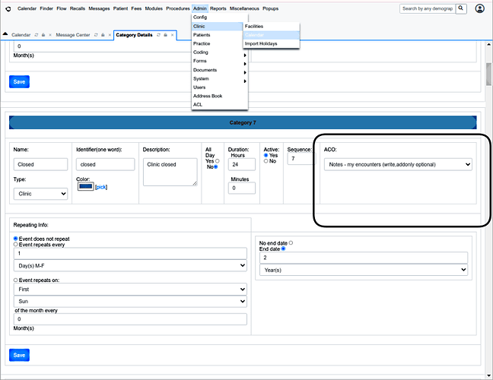This screenshot has width=493, height=380.
Task: Open the Type dropdown showing Clinic
Action: pos(41,194)
